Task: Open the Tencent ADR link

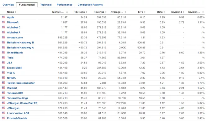Action: [15, 93]
